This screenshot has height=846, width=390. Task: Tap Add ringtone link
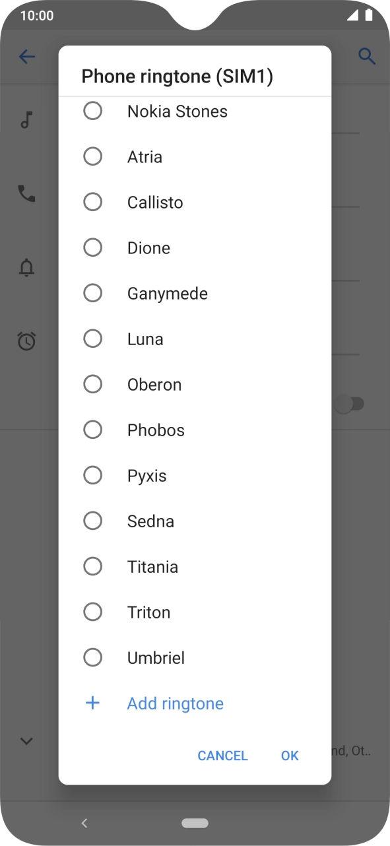pos(175,703)
